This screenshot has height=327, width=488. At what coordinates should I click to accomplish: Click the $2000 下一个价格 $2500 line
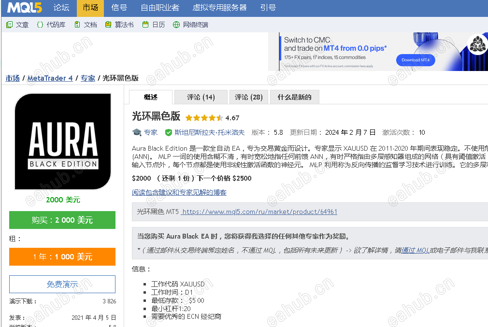point(192,178)
